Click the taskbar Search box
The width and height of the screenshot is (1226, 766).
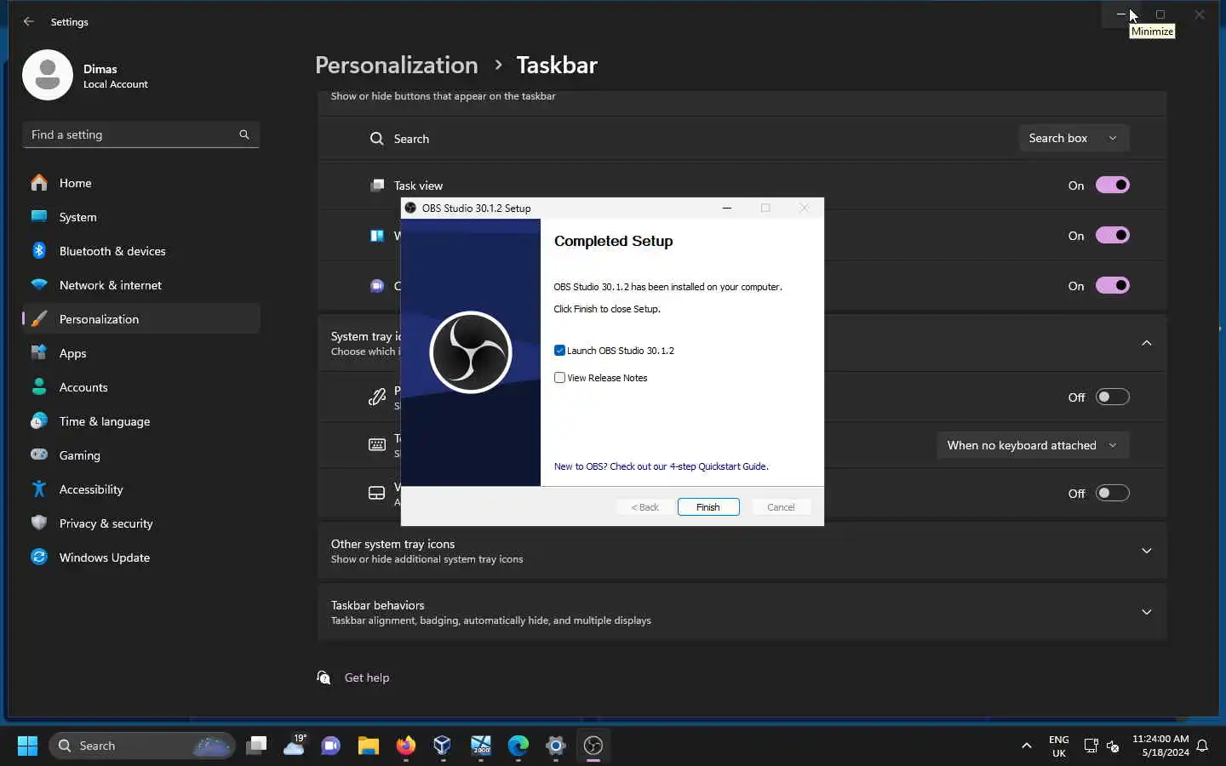[142, 746]
